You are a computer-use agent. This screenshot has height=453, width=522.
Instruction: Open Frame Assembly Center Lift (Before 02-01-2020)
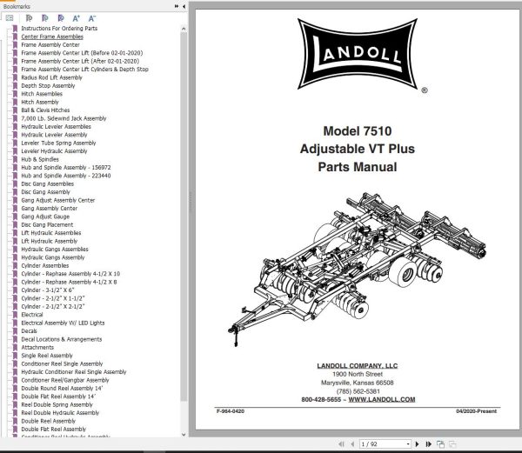(x=82, y=53)
